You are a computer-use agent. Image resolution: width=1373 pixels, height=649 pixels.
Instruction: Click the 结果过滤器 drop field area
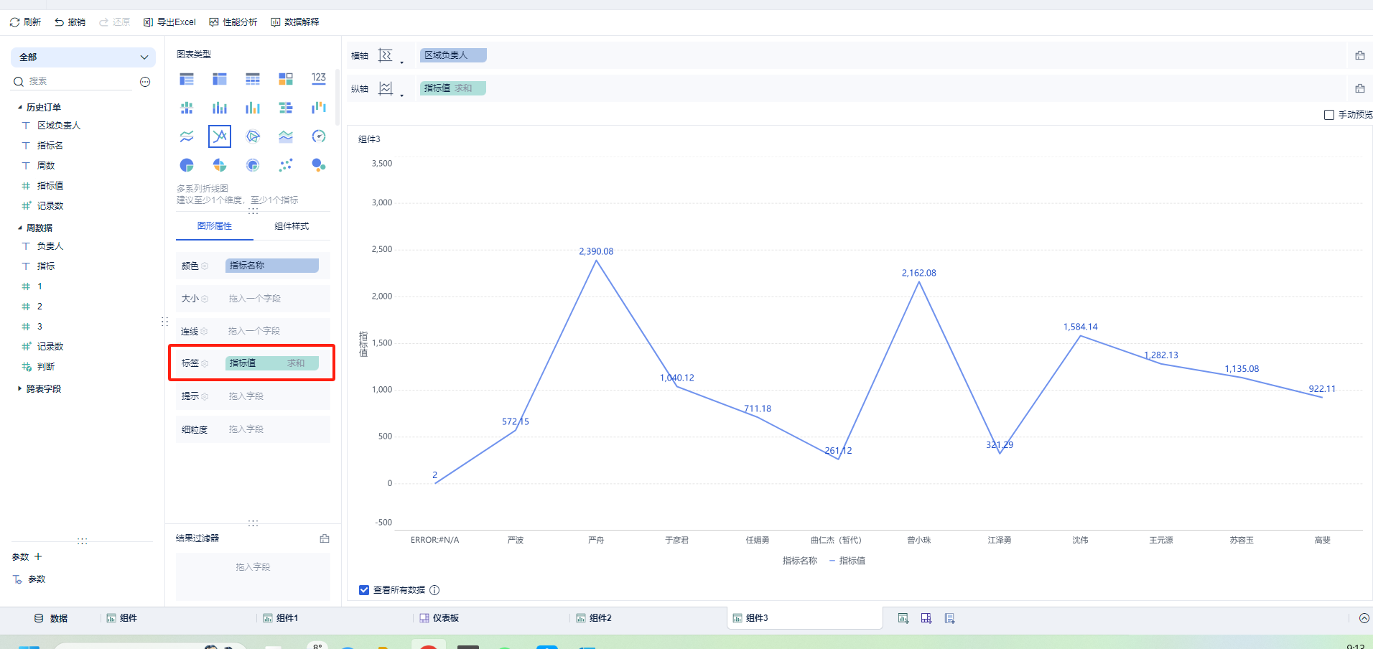point(253,576)
